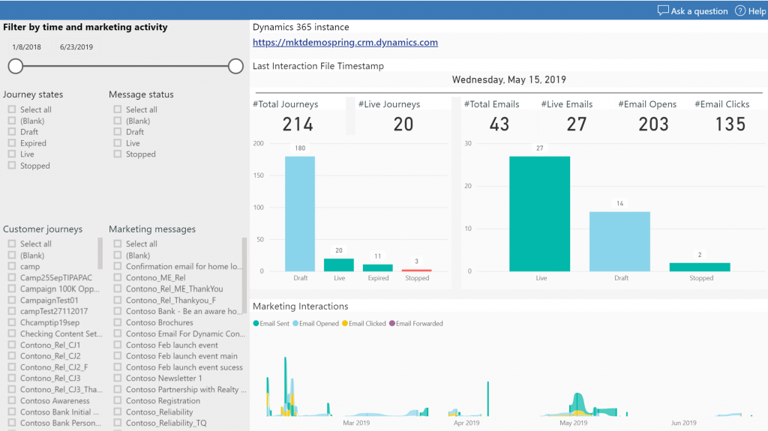Check Select all under Marketing messages
The image size is (768, 431).
(118, 244)
